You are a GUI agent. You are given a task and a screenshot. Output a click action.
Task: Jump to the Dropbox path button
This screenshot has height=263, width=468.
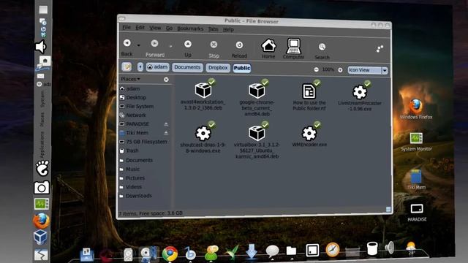pos(218,68)
